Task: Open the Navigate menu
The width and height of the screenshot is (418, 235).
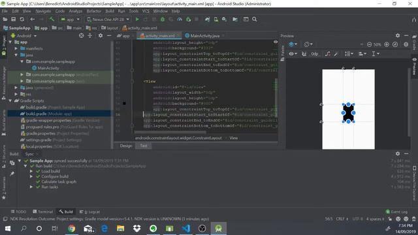Action: click(43, 11)
